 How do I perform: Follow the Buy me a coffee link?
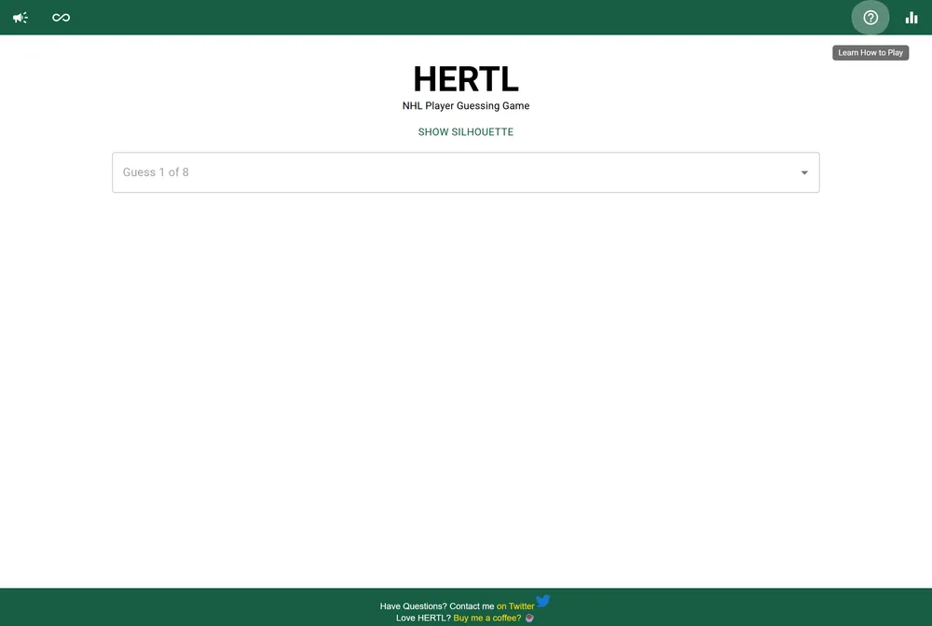[487, 619]
